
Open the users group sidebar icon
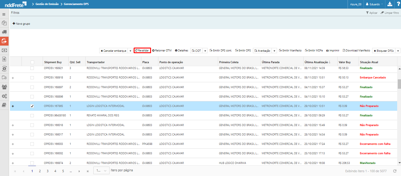point(4,87)
